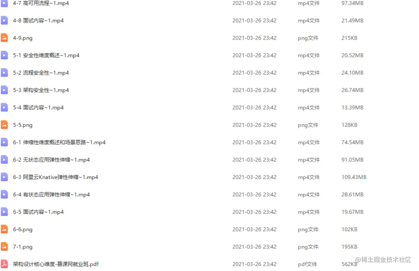
Task: Click the video icon for 5-3 架构安全性
Action: pos(4,90)
